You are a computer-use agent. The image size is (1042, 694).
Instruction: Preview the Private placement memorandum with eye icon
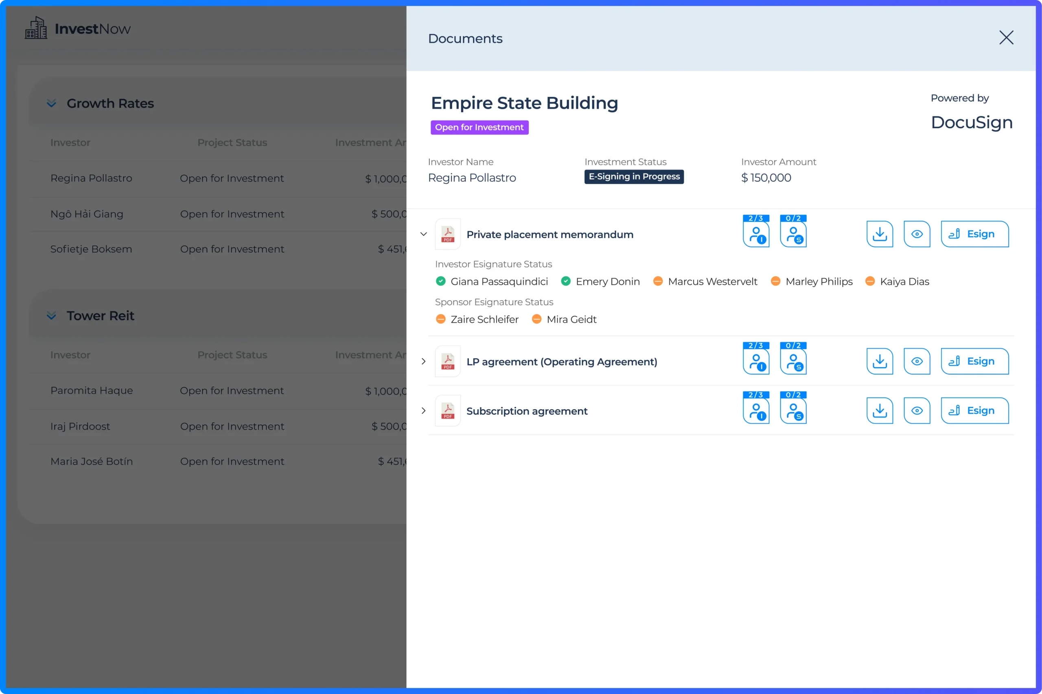pos(917,234)
